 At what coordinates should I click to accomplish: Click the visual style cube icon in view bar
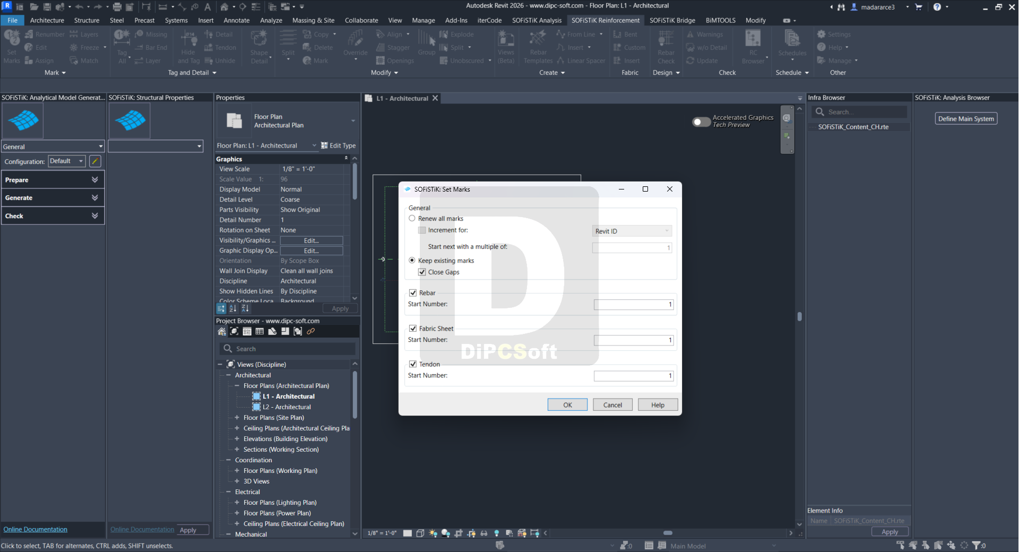coord(420,533)
